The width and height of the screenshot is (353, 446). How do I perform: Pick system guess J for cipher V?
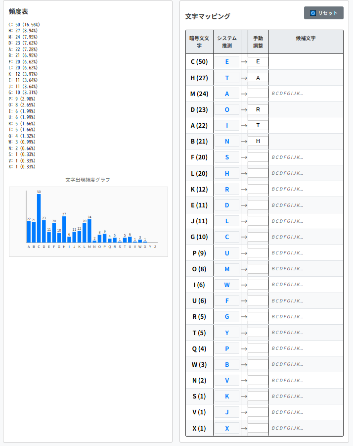click(x=227, y=412)
